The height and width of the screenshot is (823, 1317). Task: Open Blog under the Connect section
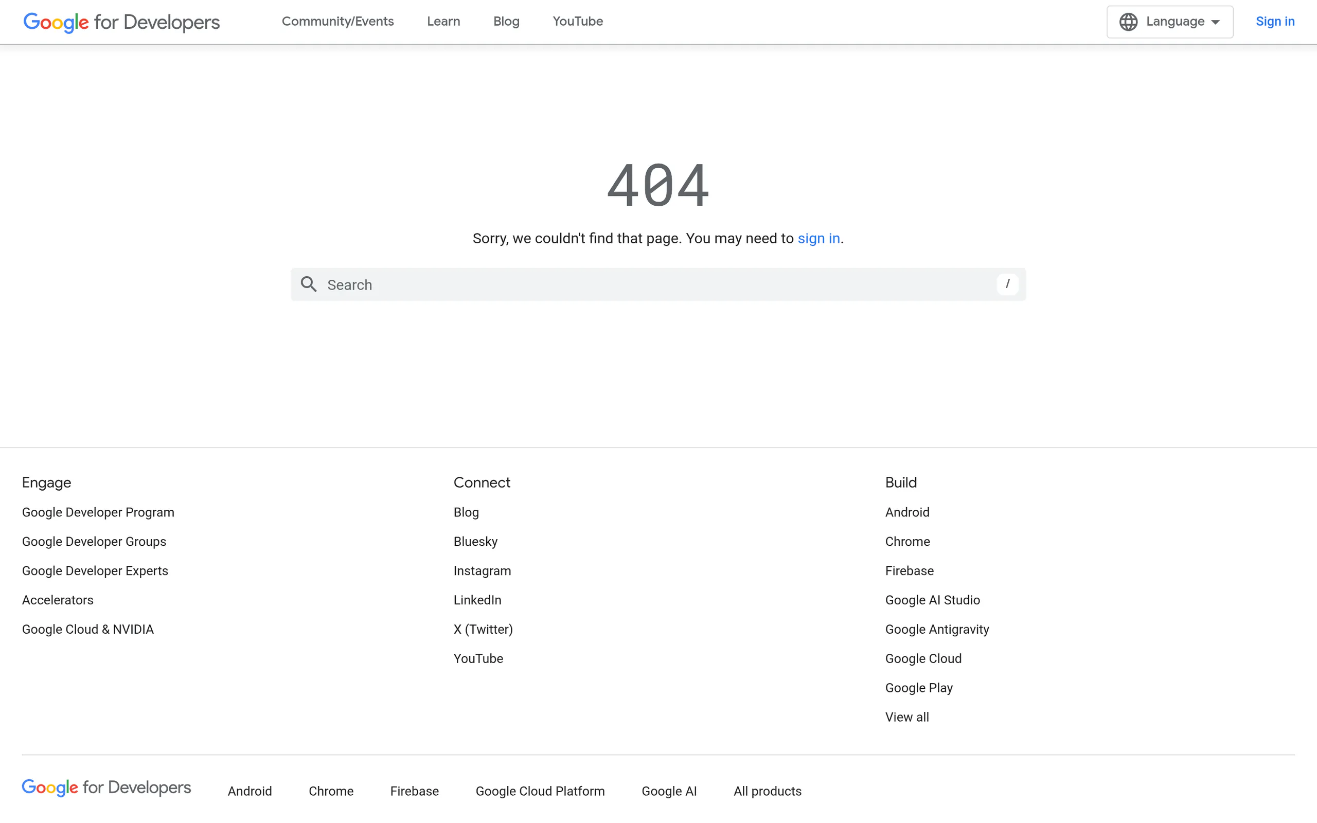(x=466, y=512)
